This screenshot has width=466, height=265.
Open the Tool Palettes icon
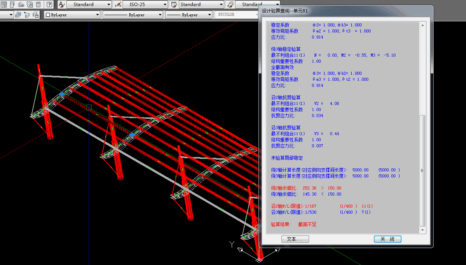[x=12, y=5]
